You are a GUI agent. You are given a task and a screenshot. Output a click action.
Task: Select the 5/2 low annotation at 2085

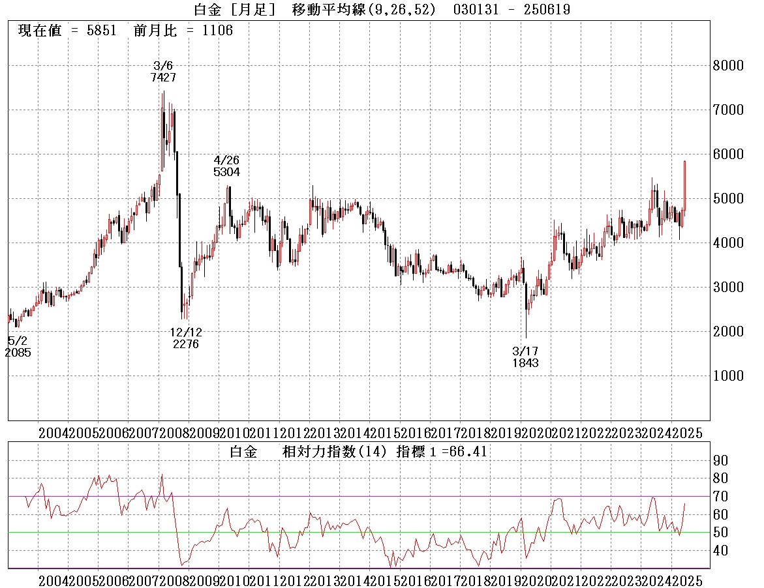[x=18, y=347]
